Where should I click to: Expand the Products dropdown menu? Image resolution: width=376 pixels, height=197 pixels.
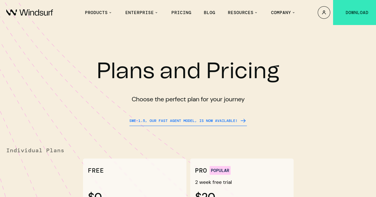[x=98, y=13]
